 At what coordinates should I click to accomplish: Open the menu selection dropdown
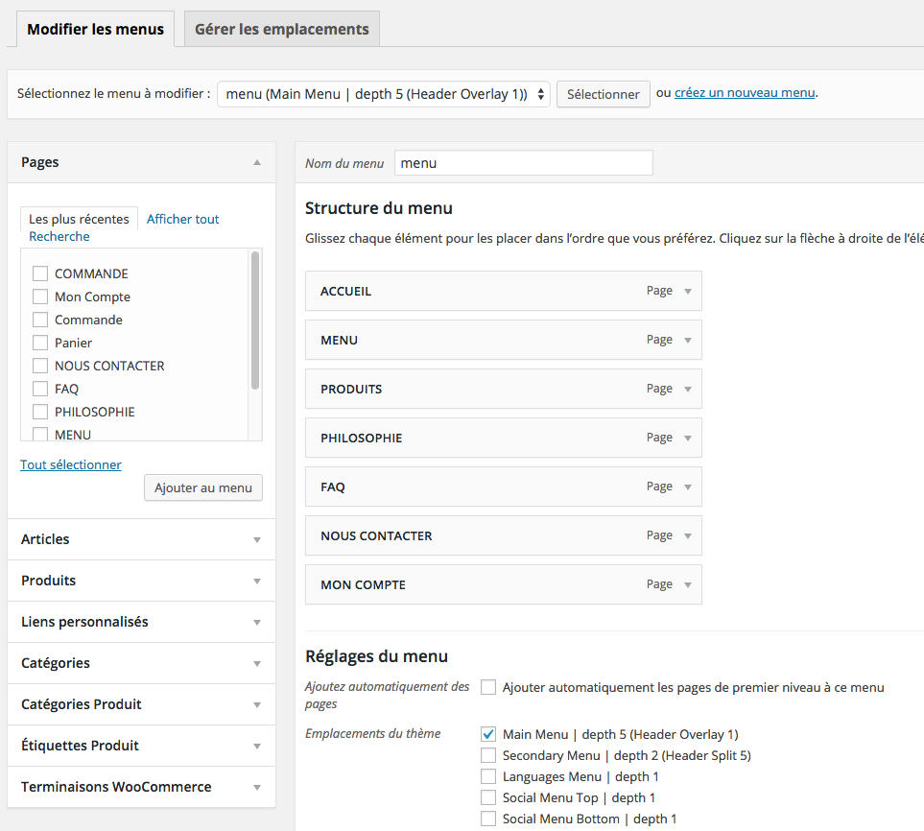click(x=384, y=94)
